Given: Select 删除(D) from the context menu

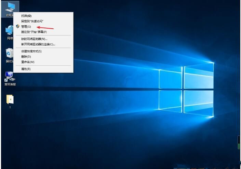Looking at the screenshot, I should point(26,57).
